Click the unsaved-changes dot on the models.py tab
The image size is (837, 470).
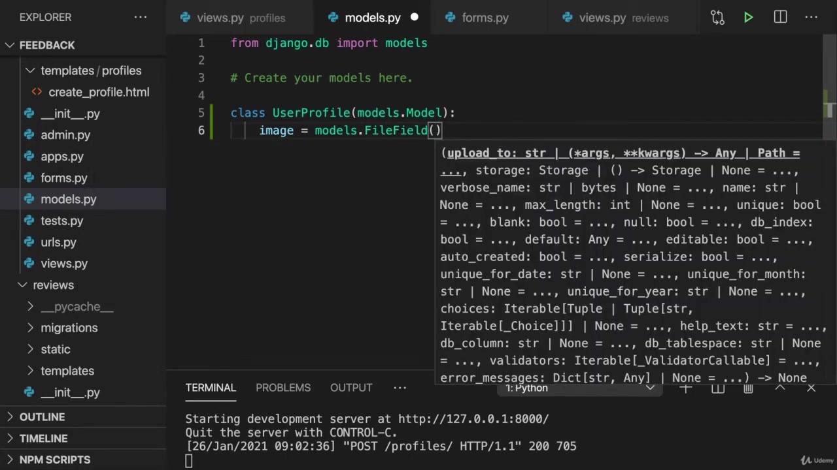pos(414,18)
